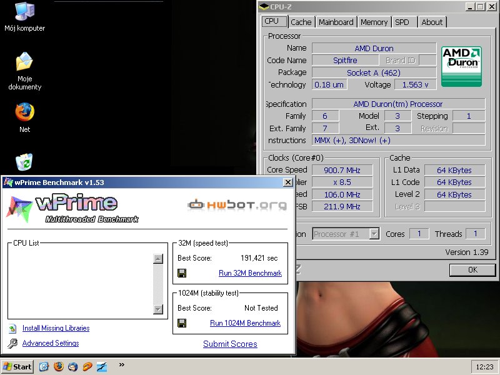The width and height of the screenshot is (500, 375).
Task: Open the blue chart quick launch icon
Action: point(102,367)
